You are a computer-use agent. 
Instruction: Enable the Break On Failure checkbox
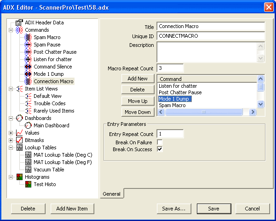(x=160, y=142)
